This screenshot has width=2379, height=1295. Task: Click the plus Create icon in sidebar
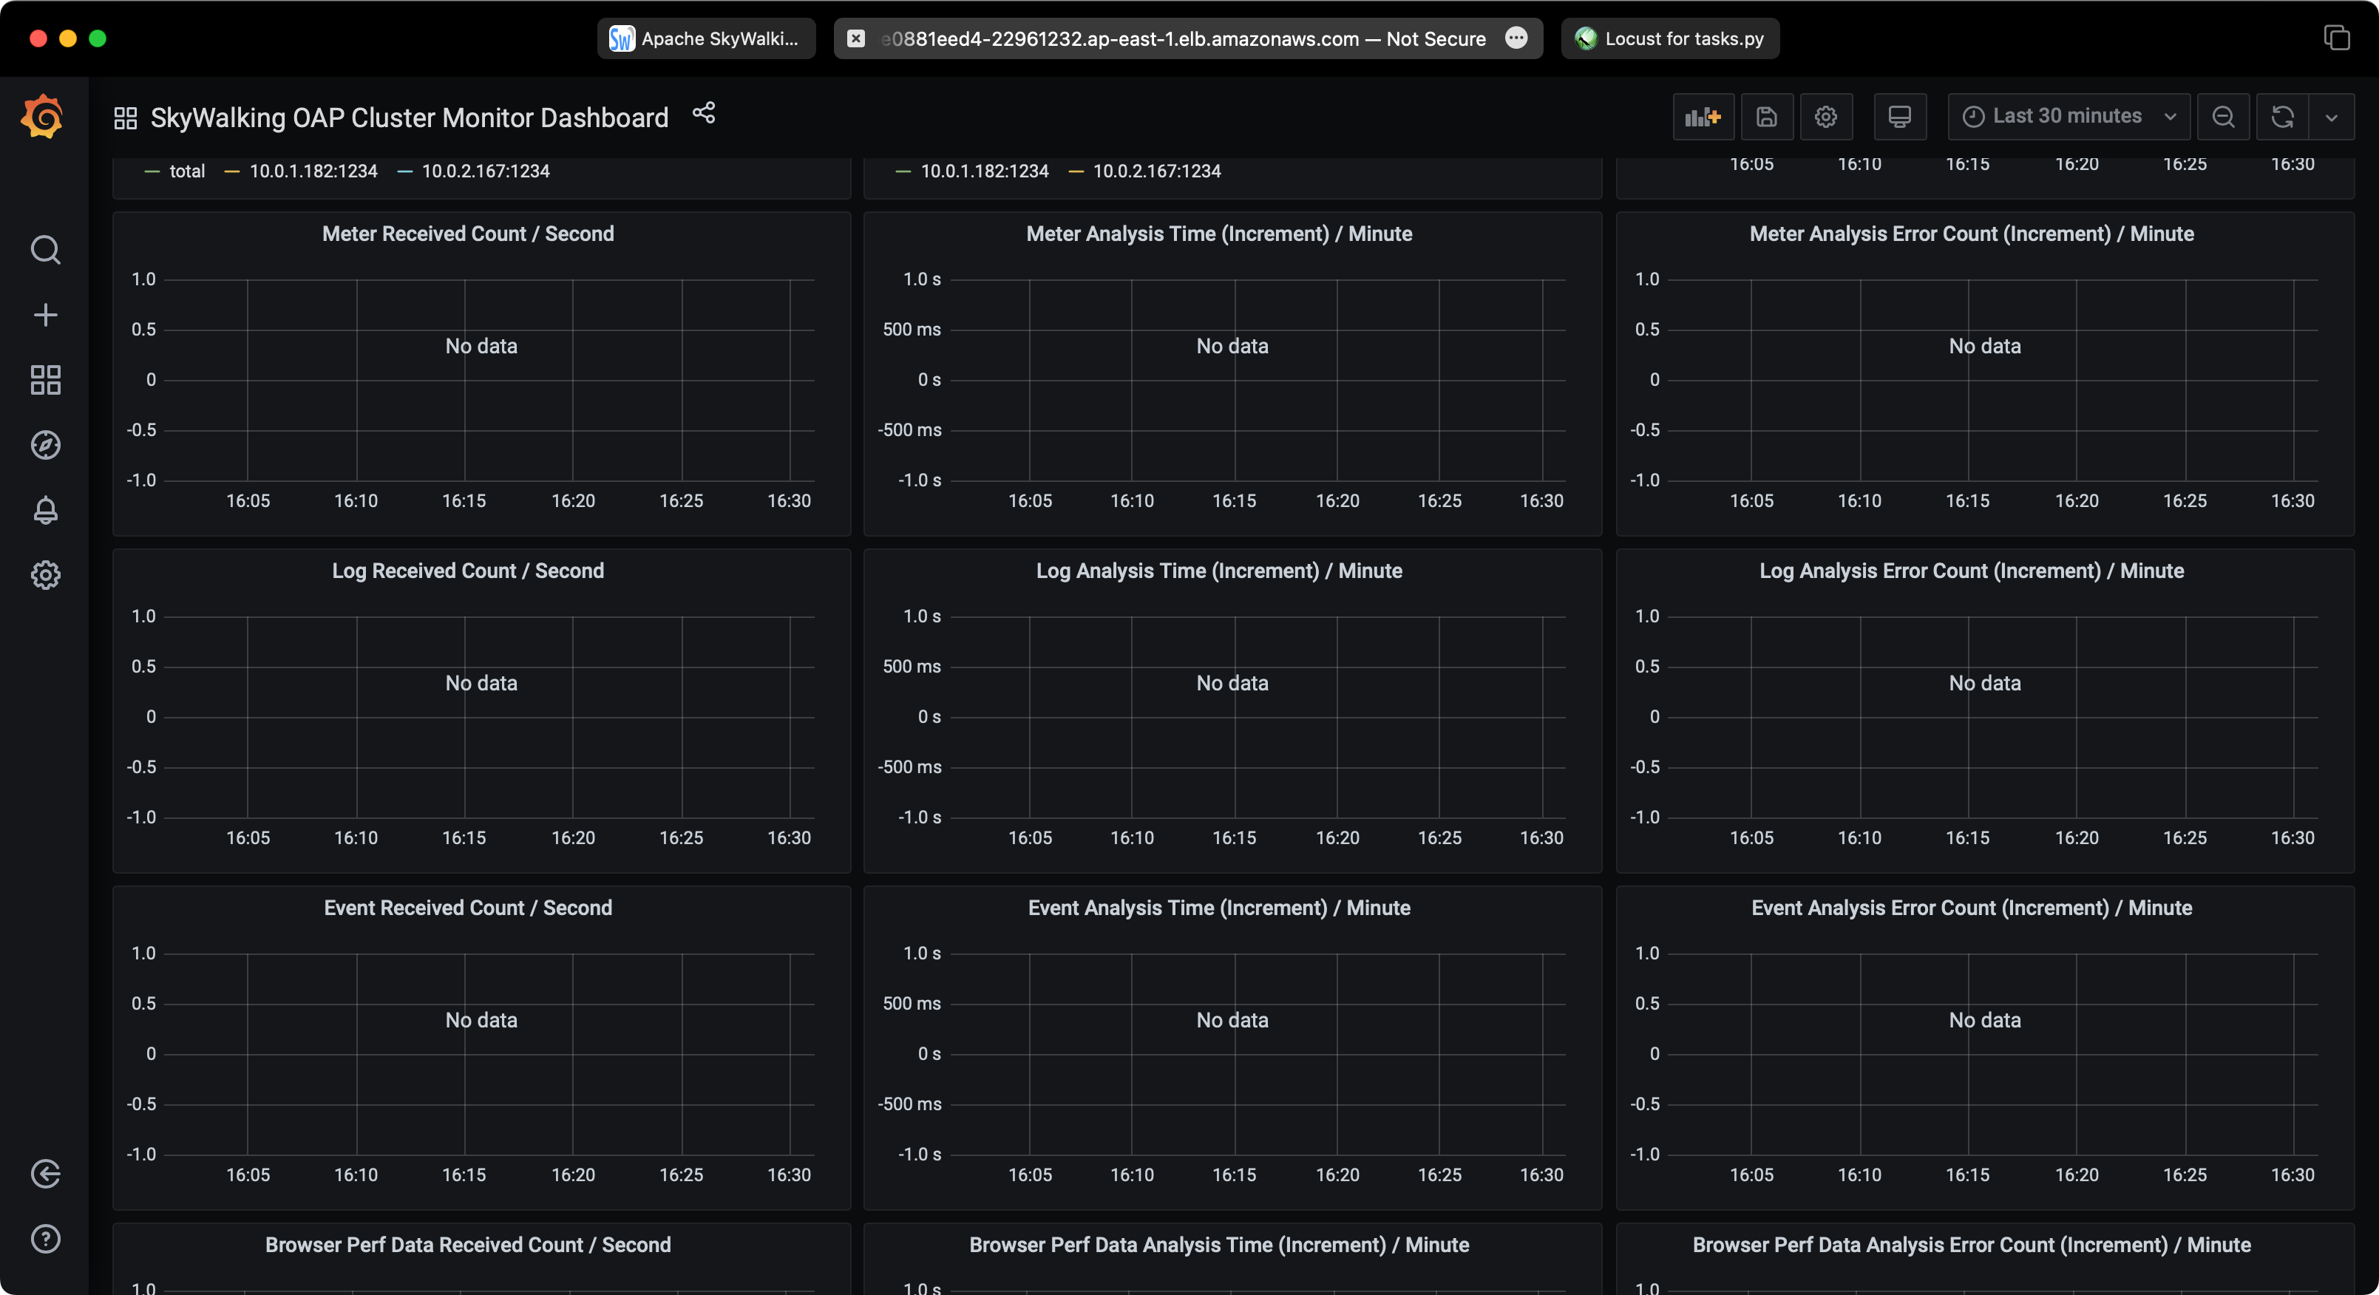(x=45, y=315)
